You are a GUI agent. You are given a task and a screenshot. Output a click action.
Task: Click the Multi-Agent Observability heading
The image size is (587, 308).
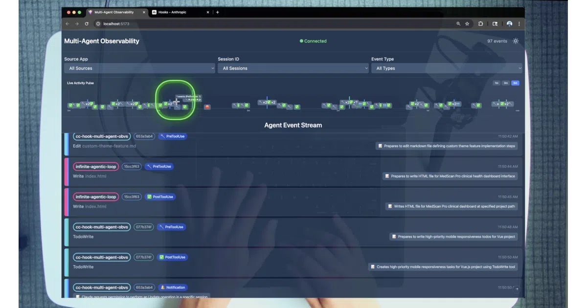(x=102, y=41)
